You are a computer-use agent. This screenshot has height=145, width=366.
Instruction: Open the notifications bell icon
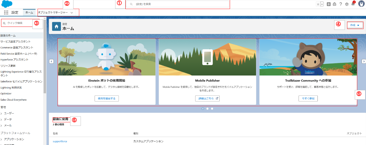pos(353,4)
